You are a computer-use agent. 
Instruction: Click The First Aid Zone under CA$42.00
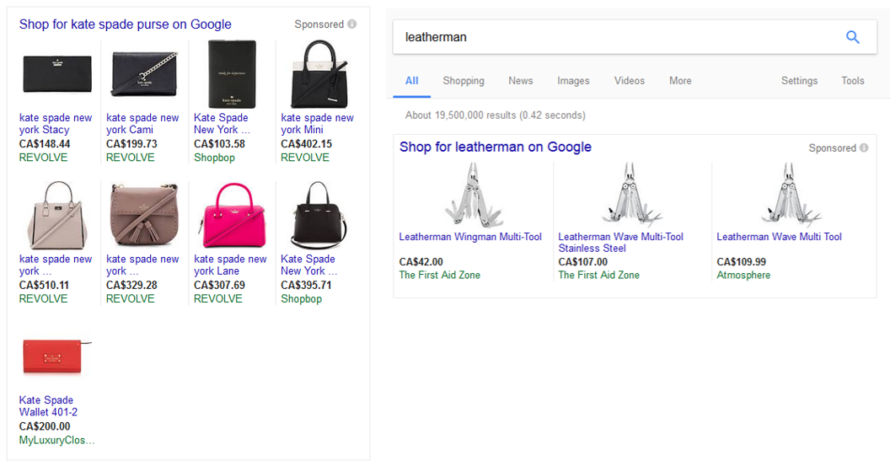coord(439,276)
